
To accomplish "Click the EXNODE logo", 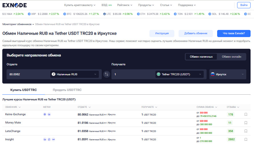I will [x=15, y=5].
